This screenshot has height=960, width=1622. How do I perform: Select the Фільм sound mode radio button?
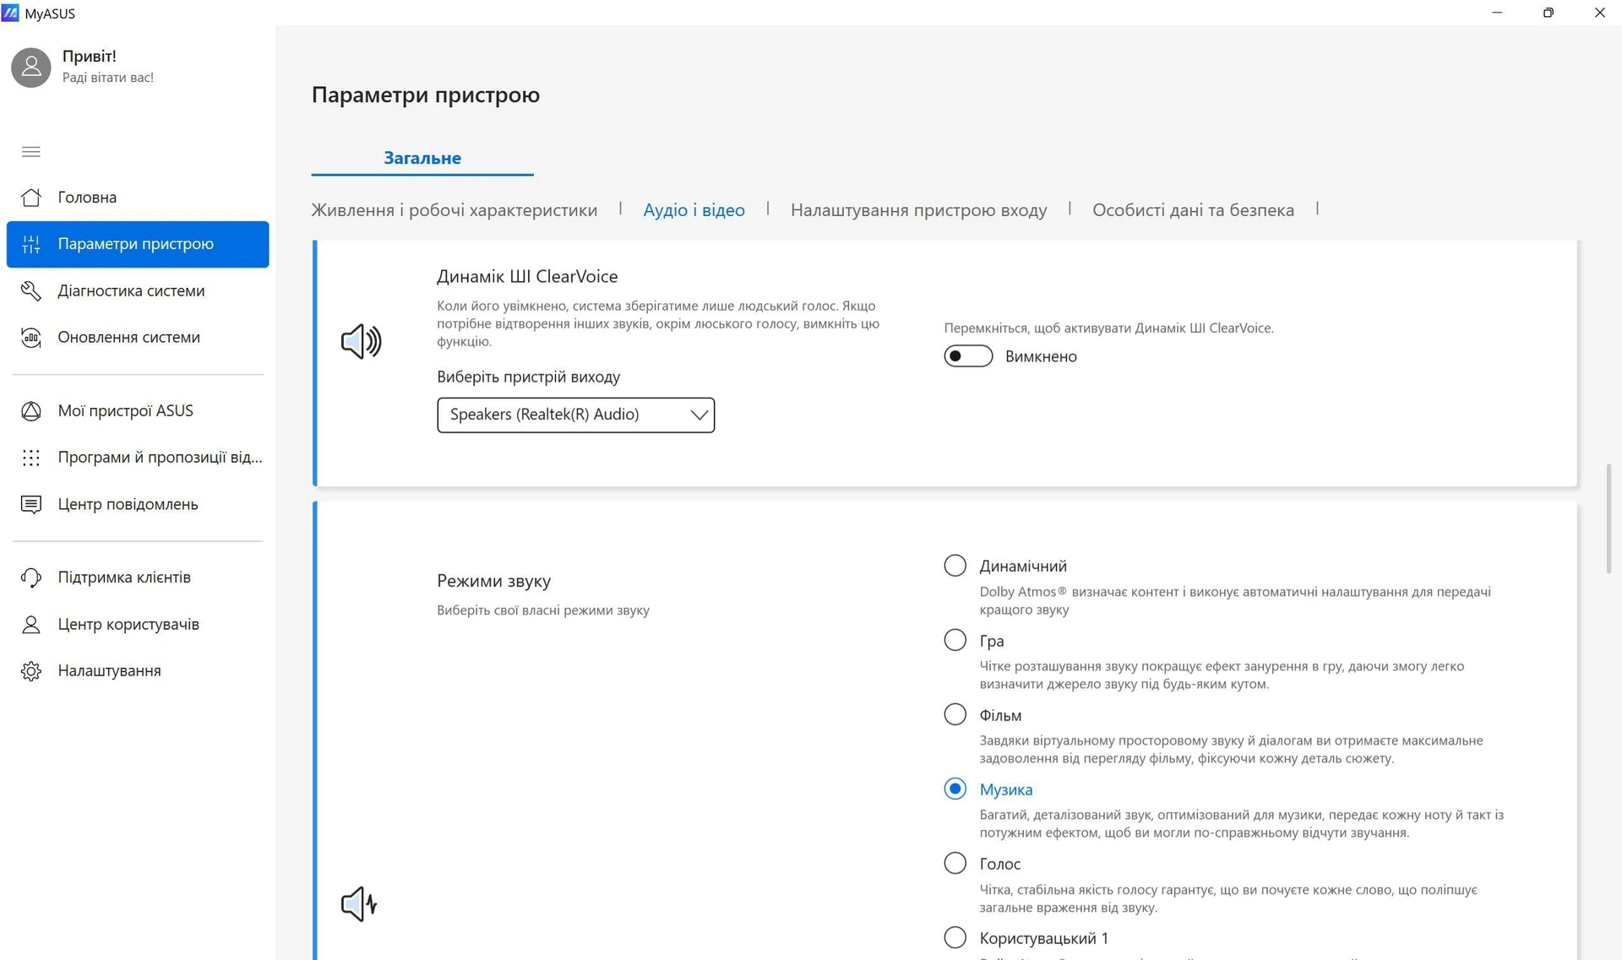click(x=955, y=714)
